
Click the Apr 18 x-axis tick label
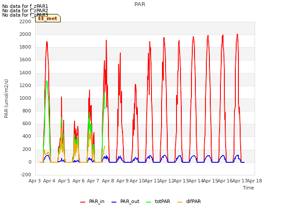[254, 181]
